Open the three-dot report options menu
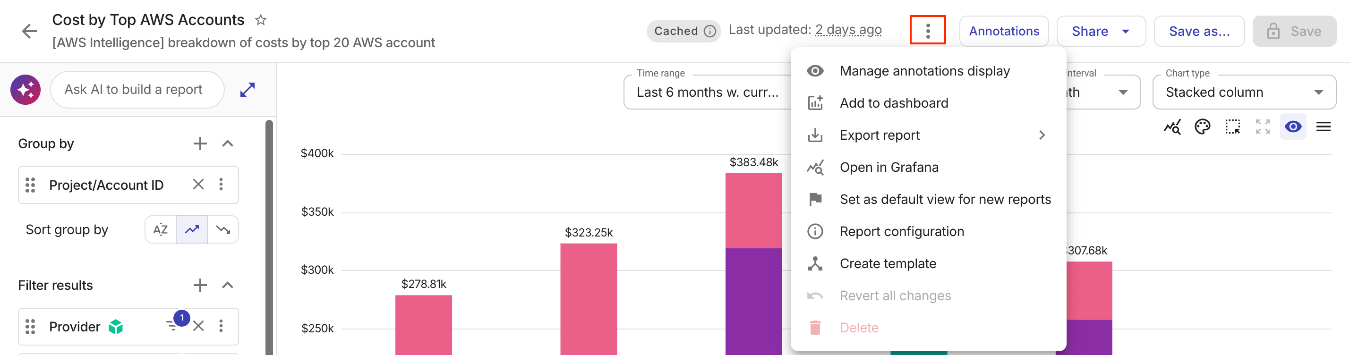1350x355 pixels. (928, 30)
